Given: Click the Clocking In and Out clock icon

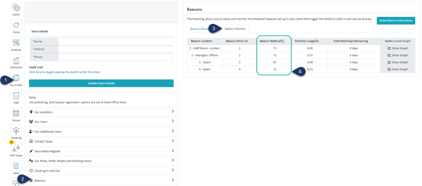Looking at the screenshot, I should 31,171.
